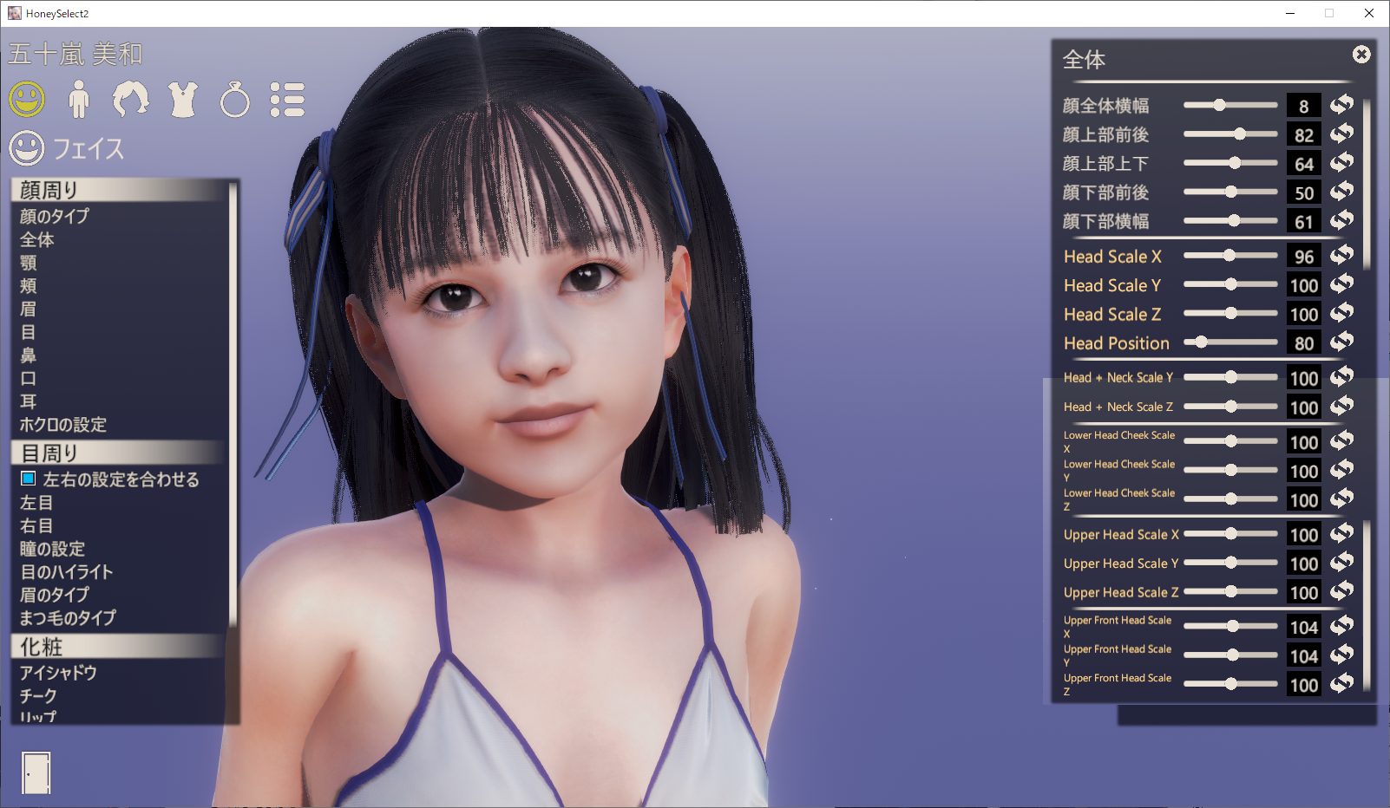The width and height of the screenshot is (1390, 808).
Task: Reset the 顔下部前後 value
Action: [1342, 192]
